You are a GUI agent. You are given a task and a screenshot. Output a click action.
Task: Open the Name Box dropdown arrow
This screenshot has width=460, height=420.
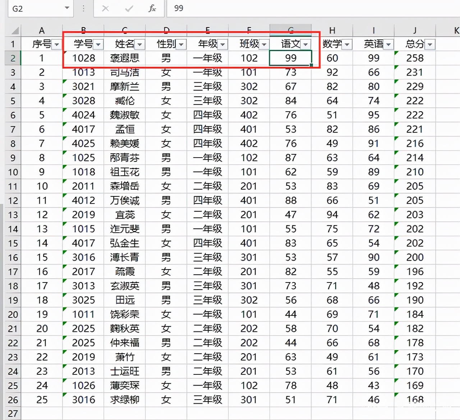pos(66,8)
